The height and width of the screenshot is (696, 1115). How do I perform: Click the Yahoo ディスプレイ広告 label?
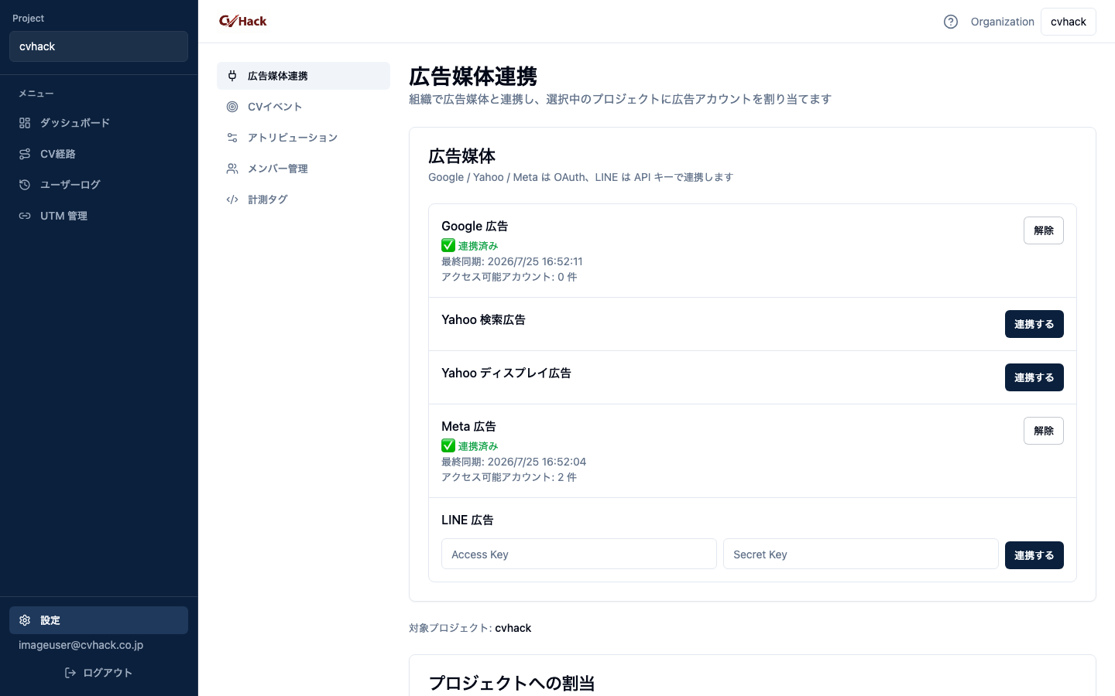click(506, 373)
